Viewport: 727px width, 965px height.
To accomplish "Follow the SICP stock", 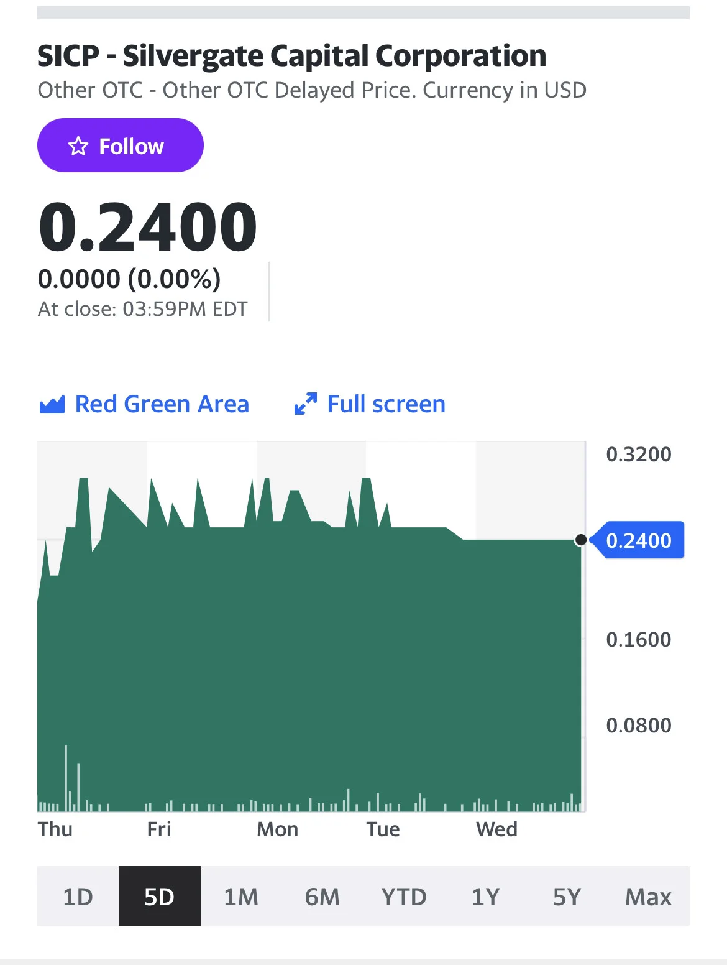I will coord(121,145).
